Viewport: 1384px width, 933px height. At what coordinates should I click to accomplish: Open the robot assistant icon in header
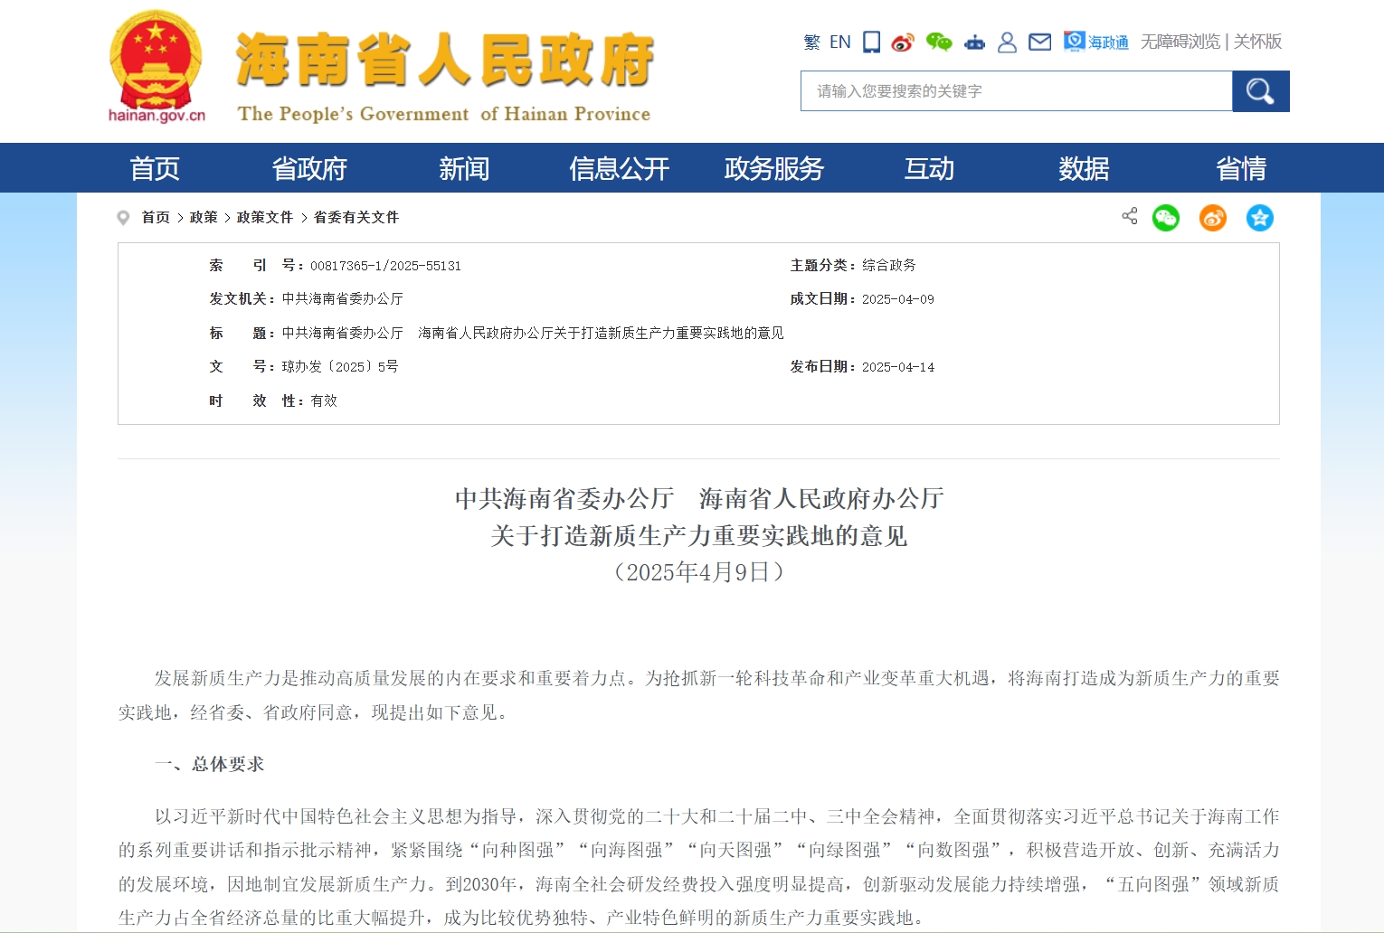coord(974,42)
